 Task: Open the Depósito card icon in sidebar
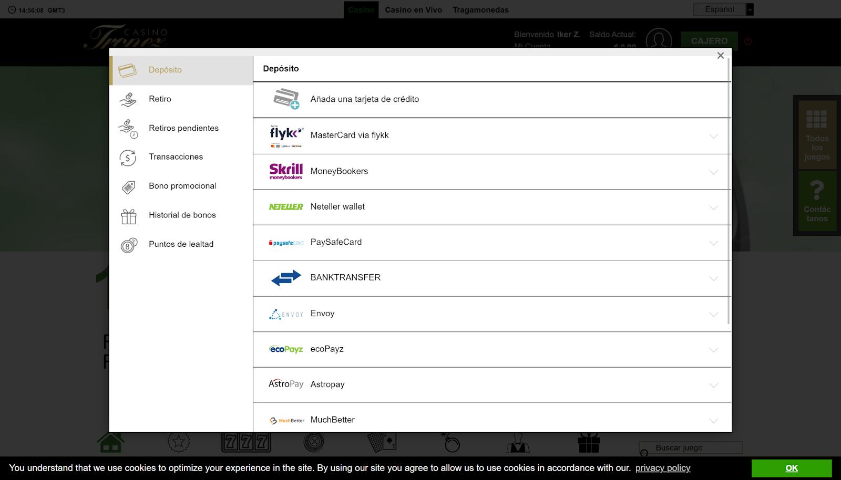[128, 70]
